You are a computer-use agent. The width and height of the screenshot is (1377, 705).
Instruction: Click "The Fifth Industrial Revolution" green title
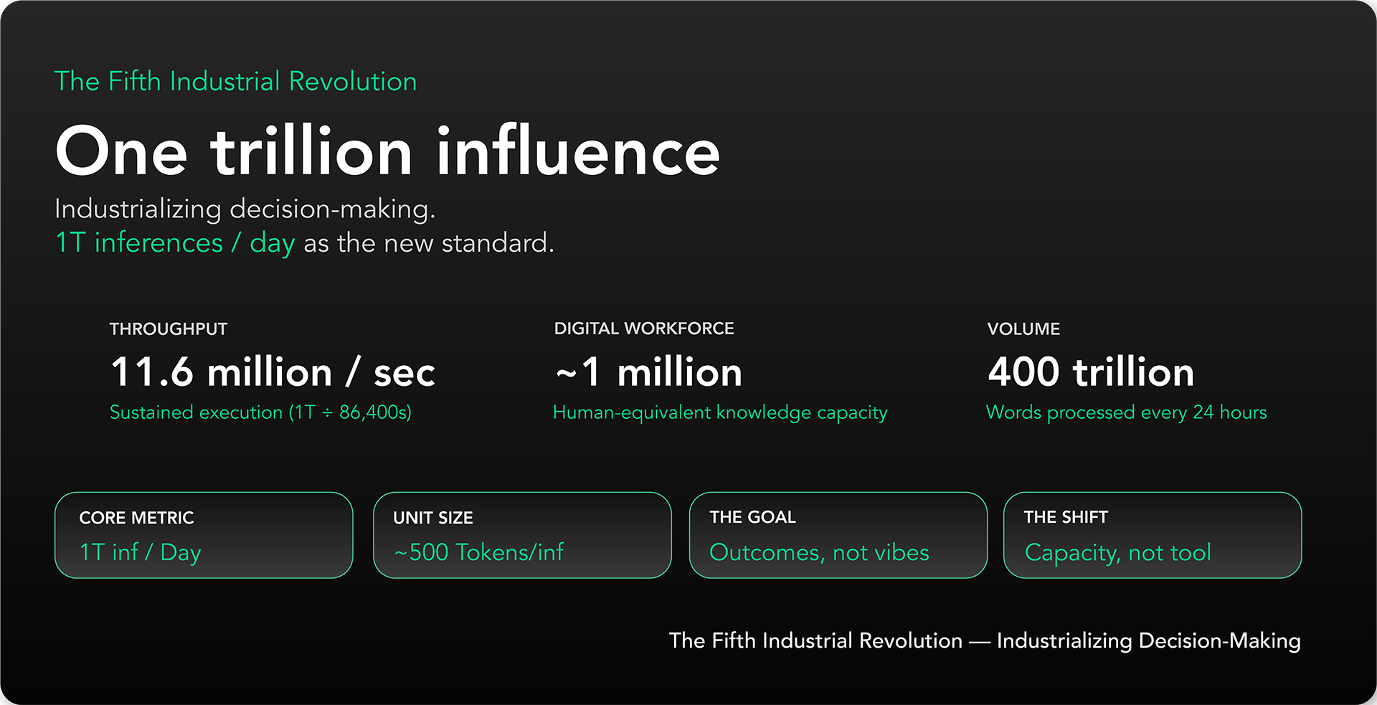[235, 82]
